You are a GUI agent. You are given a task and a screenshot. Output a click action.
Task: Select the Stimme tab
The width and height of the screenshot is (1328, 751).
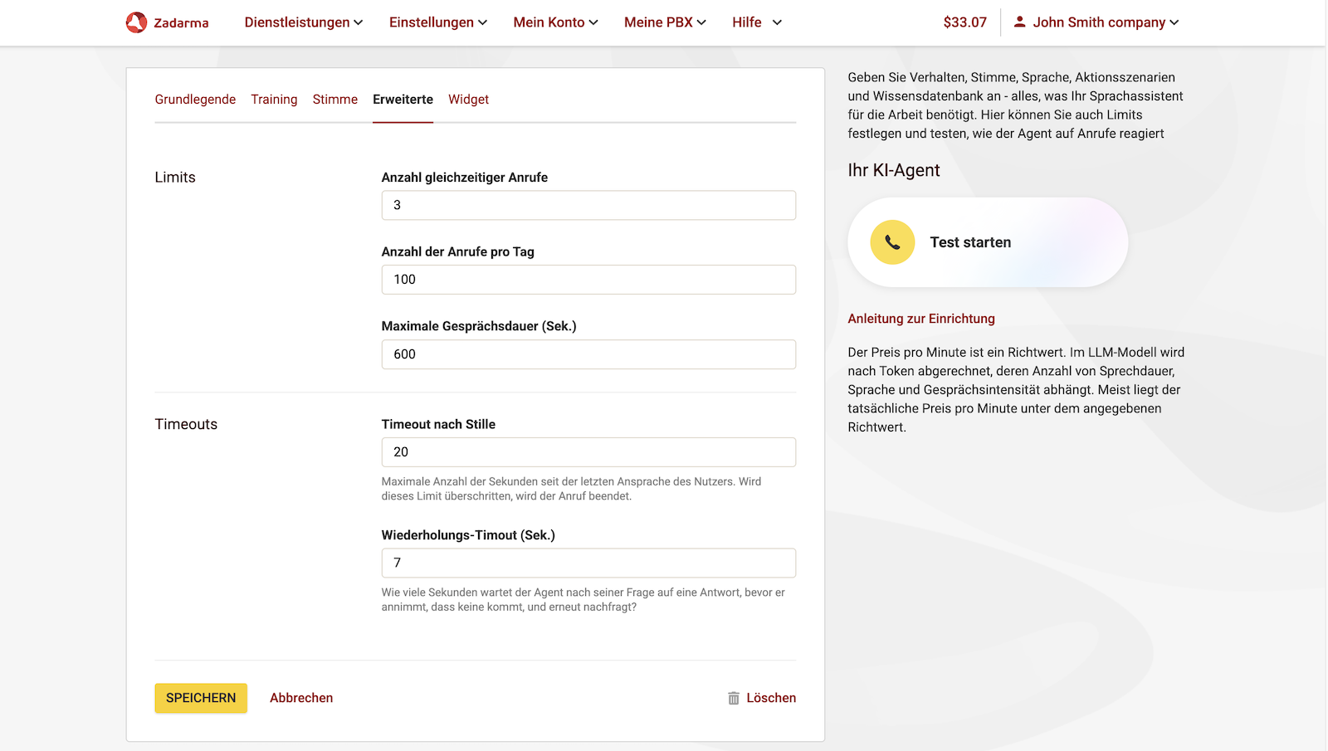334,99
